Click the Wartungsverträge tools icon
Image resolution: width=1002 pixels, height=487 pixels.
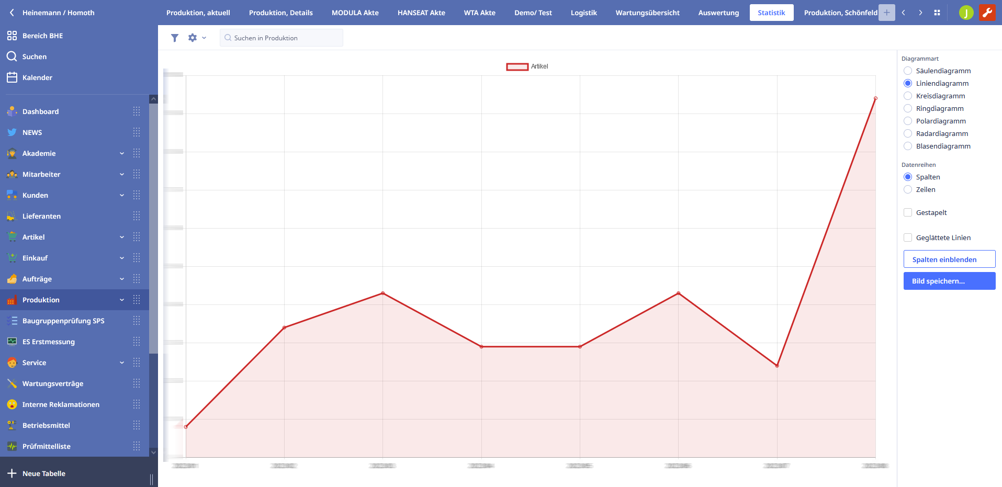(x=12, y=383)
